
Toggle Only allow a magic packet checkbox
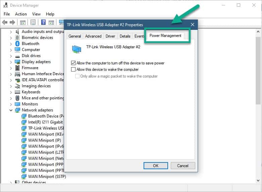(x=77, y=76)
